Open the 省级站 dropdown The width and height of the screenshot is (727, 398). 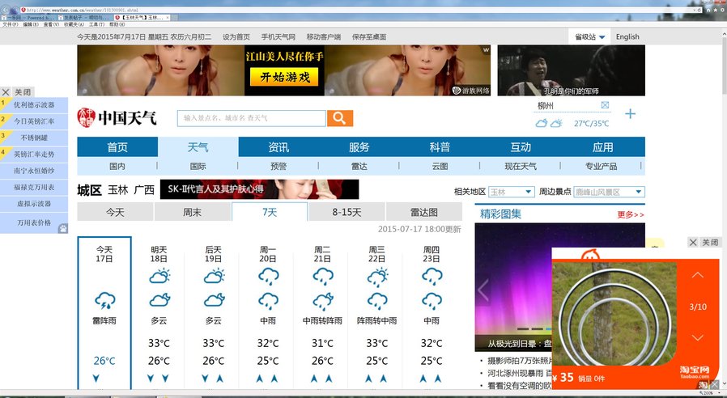[x=589, y=37]
